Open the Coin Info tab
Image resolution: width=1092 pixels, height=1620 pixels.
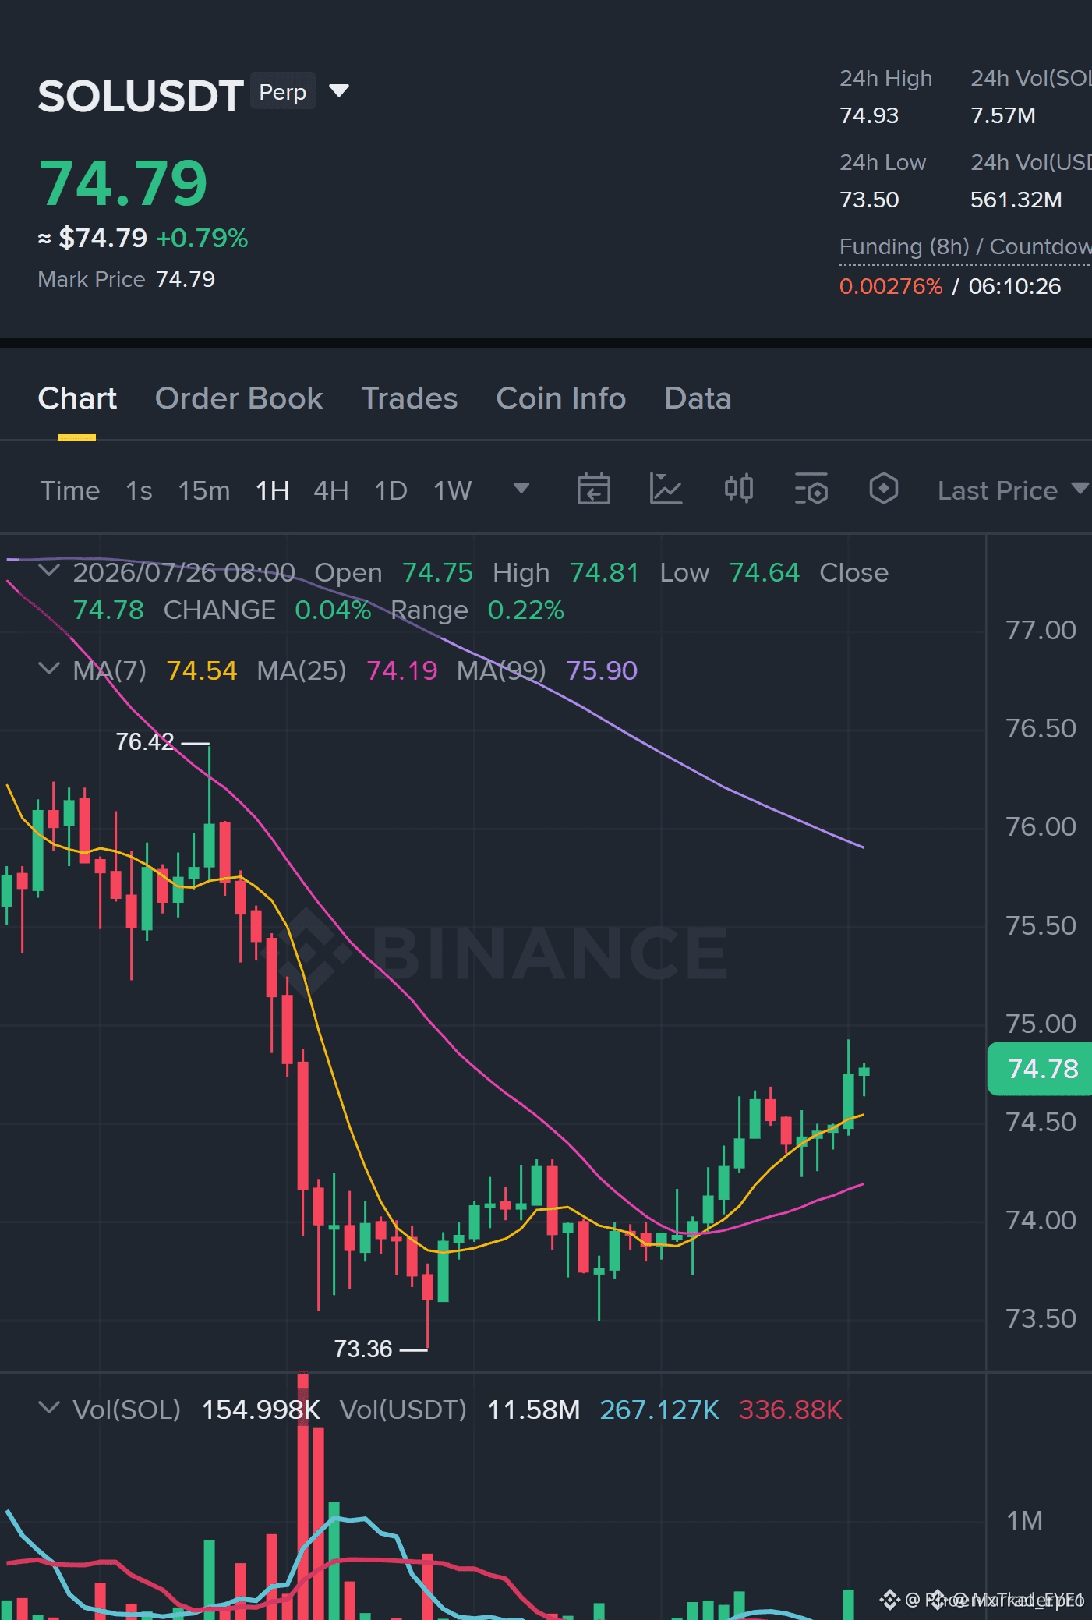click(560, 398)
